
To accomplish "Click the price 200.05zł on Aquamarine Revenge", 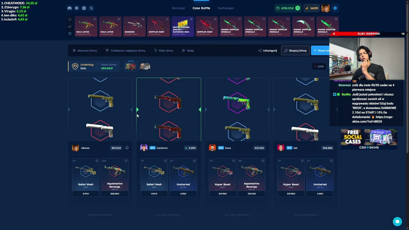I will (115, 194).
